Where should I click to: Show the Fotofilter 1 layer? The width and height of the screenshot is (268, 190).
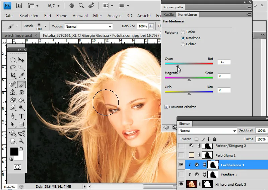point(181,175)
